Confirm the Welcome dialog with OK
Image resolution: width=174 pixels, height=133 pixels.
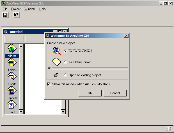pyautogui.click(x=90, y=93)
